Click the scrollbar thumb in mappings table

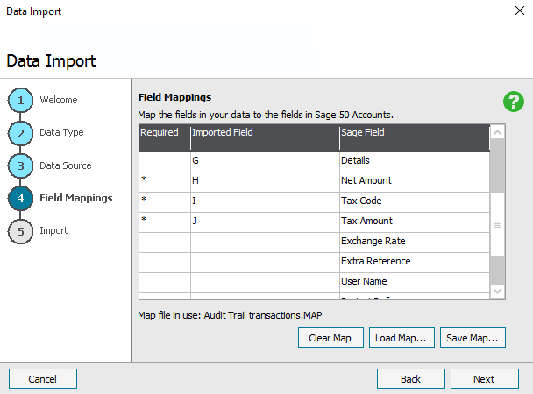(497, 224)
